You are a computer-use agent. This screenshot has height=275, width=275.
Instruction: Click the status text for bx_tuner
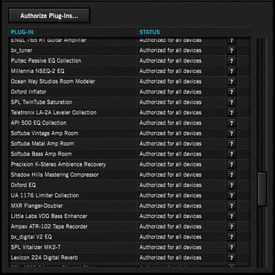tap(170, 50)
